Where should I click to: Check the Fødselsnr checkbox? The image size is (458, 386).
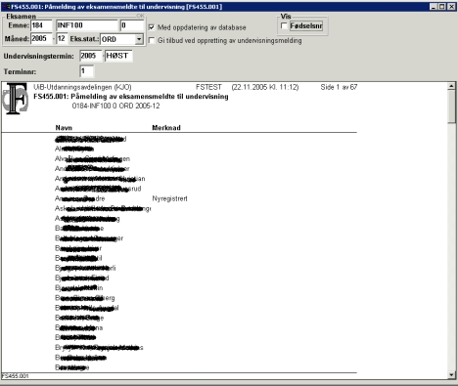[284, 25]
